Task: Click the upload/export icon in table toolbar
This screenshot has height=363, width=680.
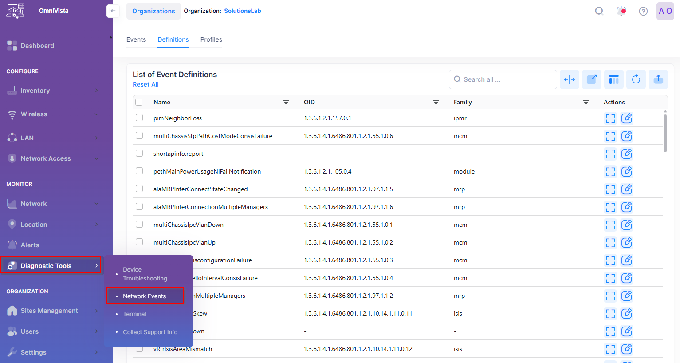Action: [658, 79]
